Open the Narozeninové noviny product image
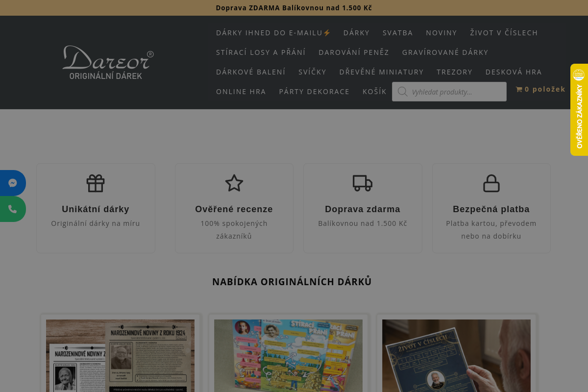The image size is (588, 392). (x=120, y=356)
